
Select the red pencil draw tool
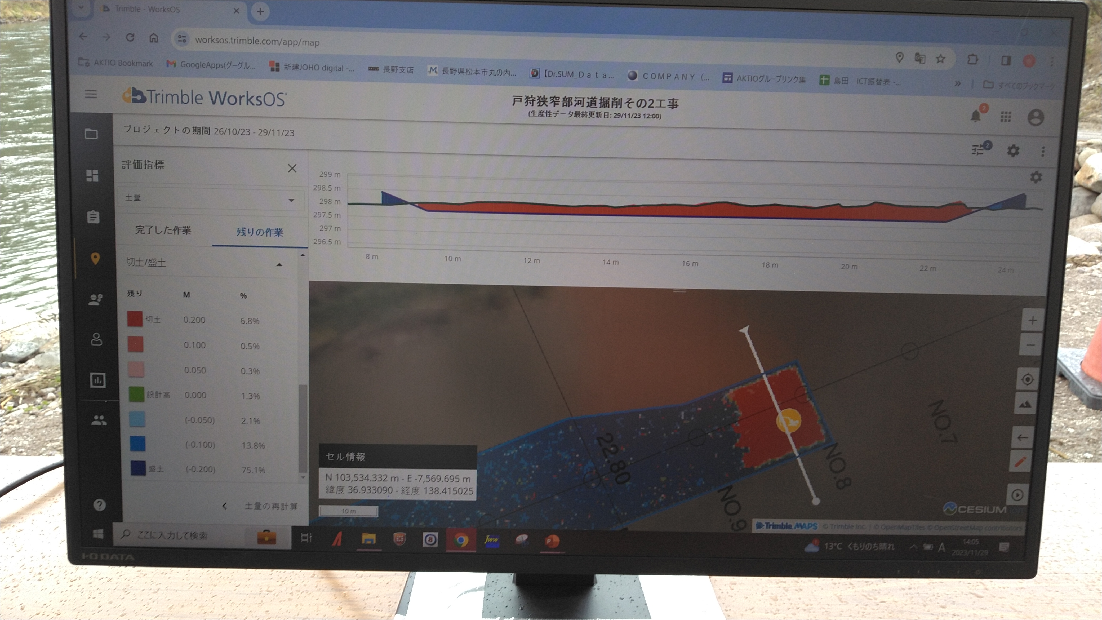tap(1020, 462)
